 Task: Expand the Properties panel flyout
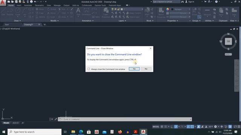[x=172, y=21]
